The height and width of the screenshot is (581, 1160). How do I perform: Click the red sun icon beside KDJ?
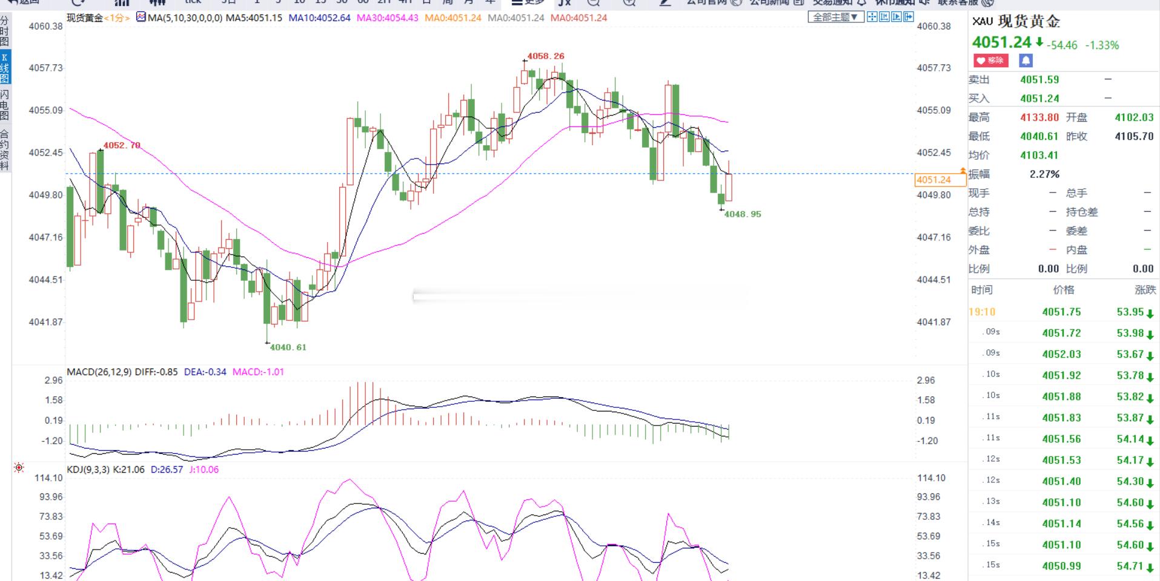[x=19, y=468]
